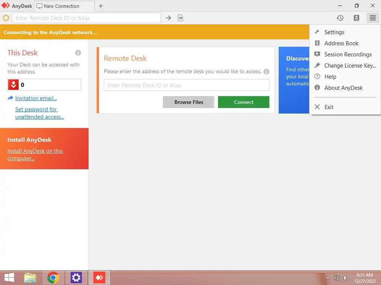Click the info icon beside This Desk
Image resolution: width=381 pixels, height=285 pixels.
[78, 53]
